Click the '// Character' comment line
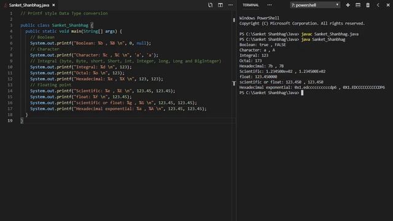Screen dimensions: 393x221 tap(45, 49)
